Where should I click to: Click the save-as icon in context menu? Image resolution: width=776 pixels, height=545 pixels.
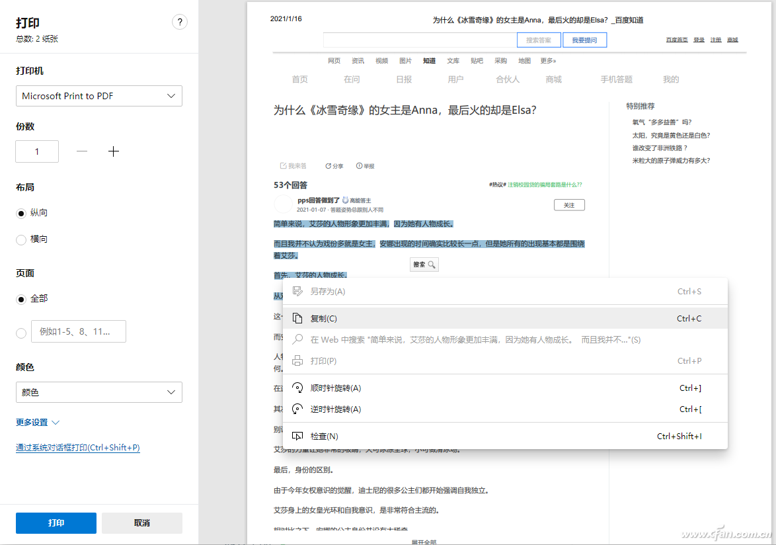tap(297, 291)
